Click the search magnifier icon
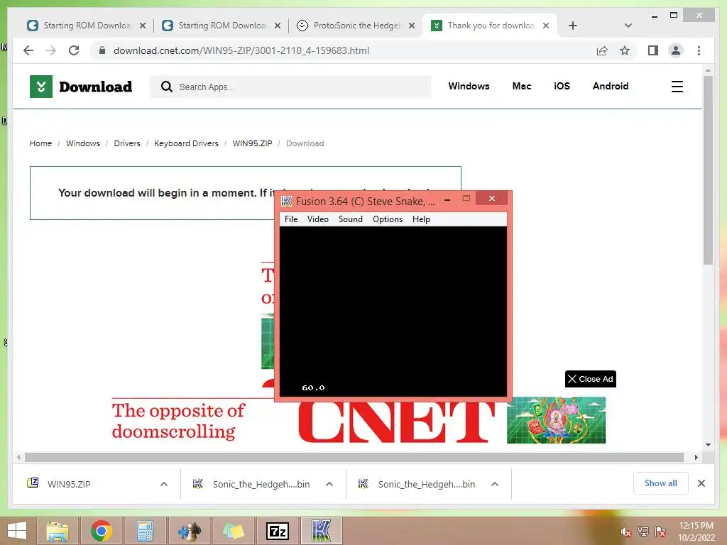 (166, 87)
